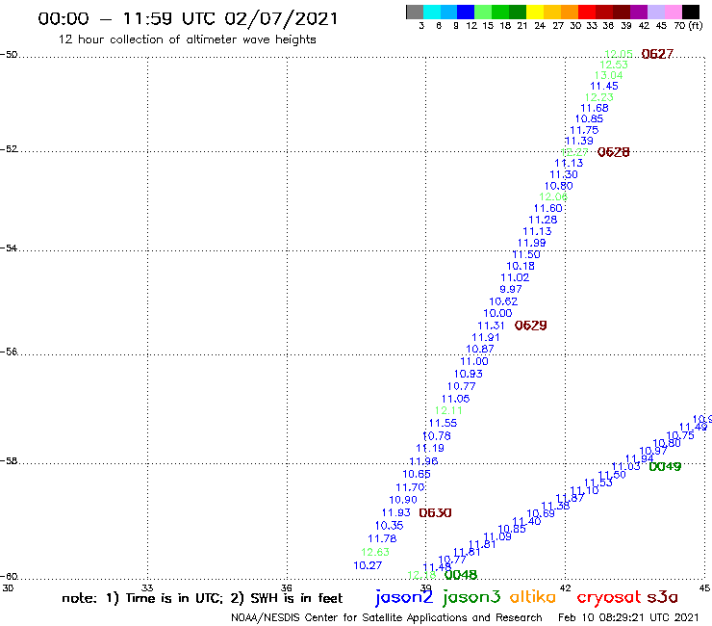712x626 pixels.
Task: Select the 10.18 wave height reading
Action: [521, 266]
